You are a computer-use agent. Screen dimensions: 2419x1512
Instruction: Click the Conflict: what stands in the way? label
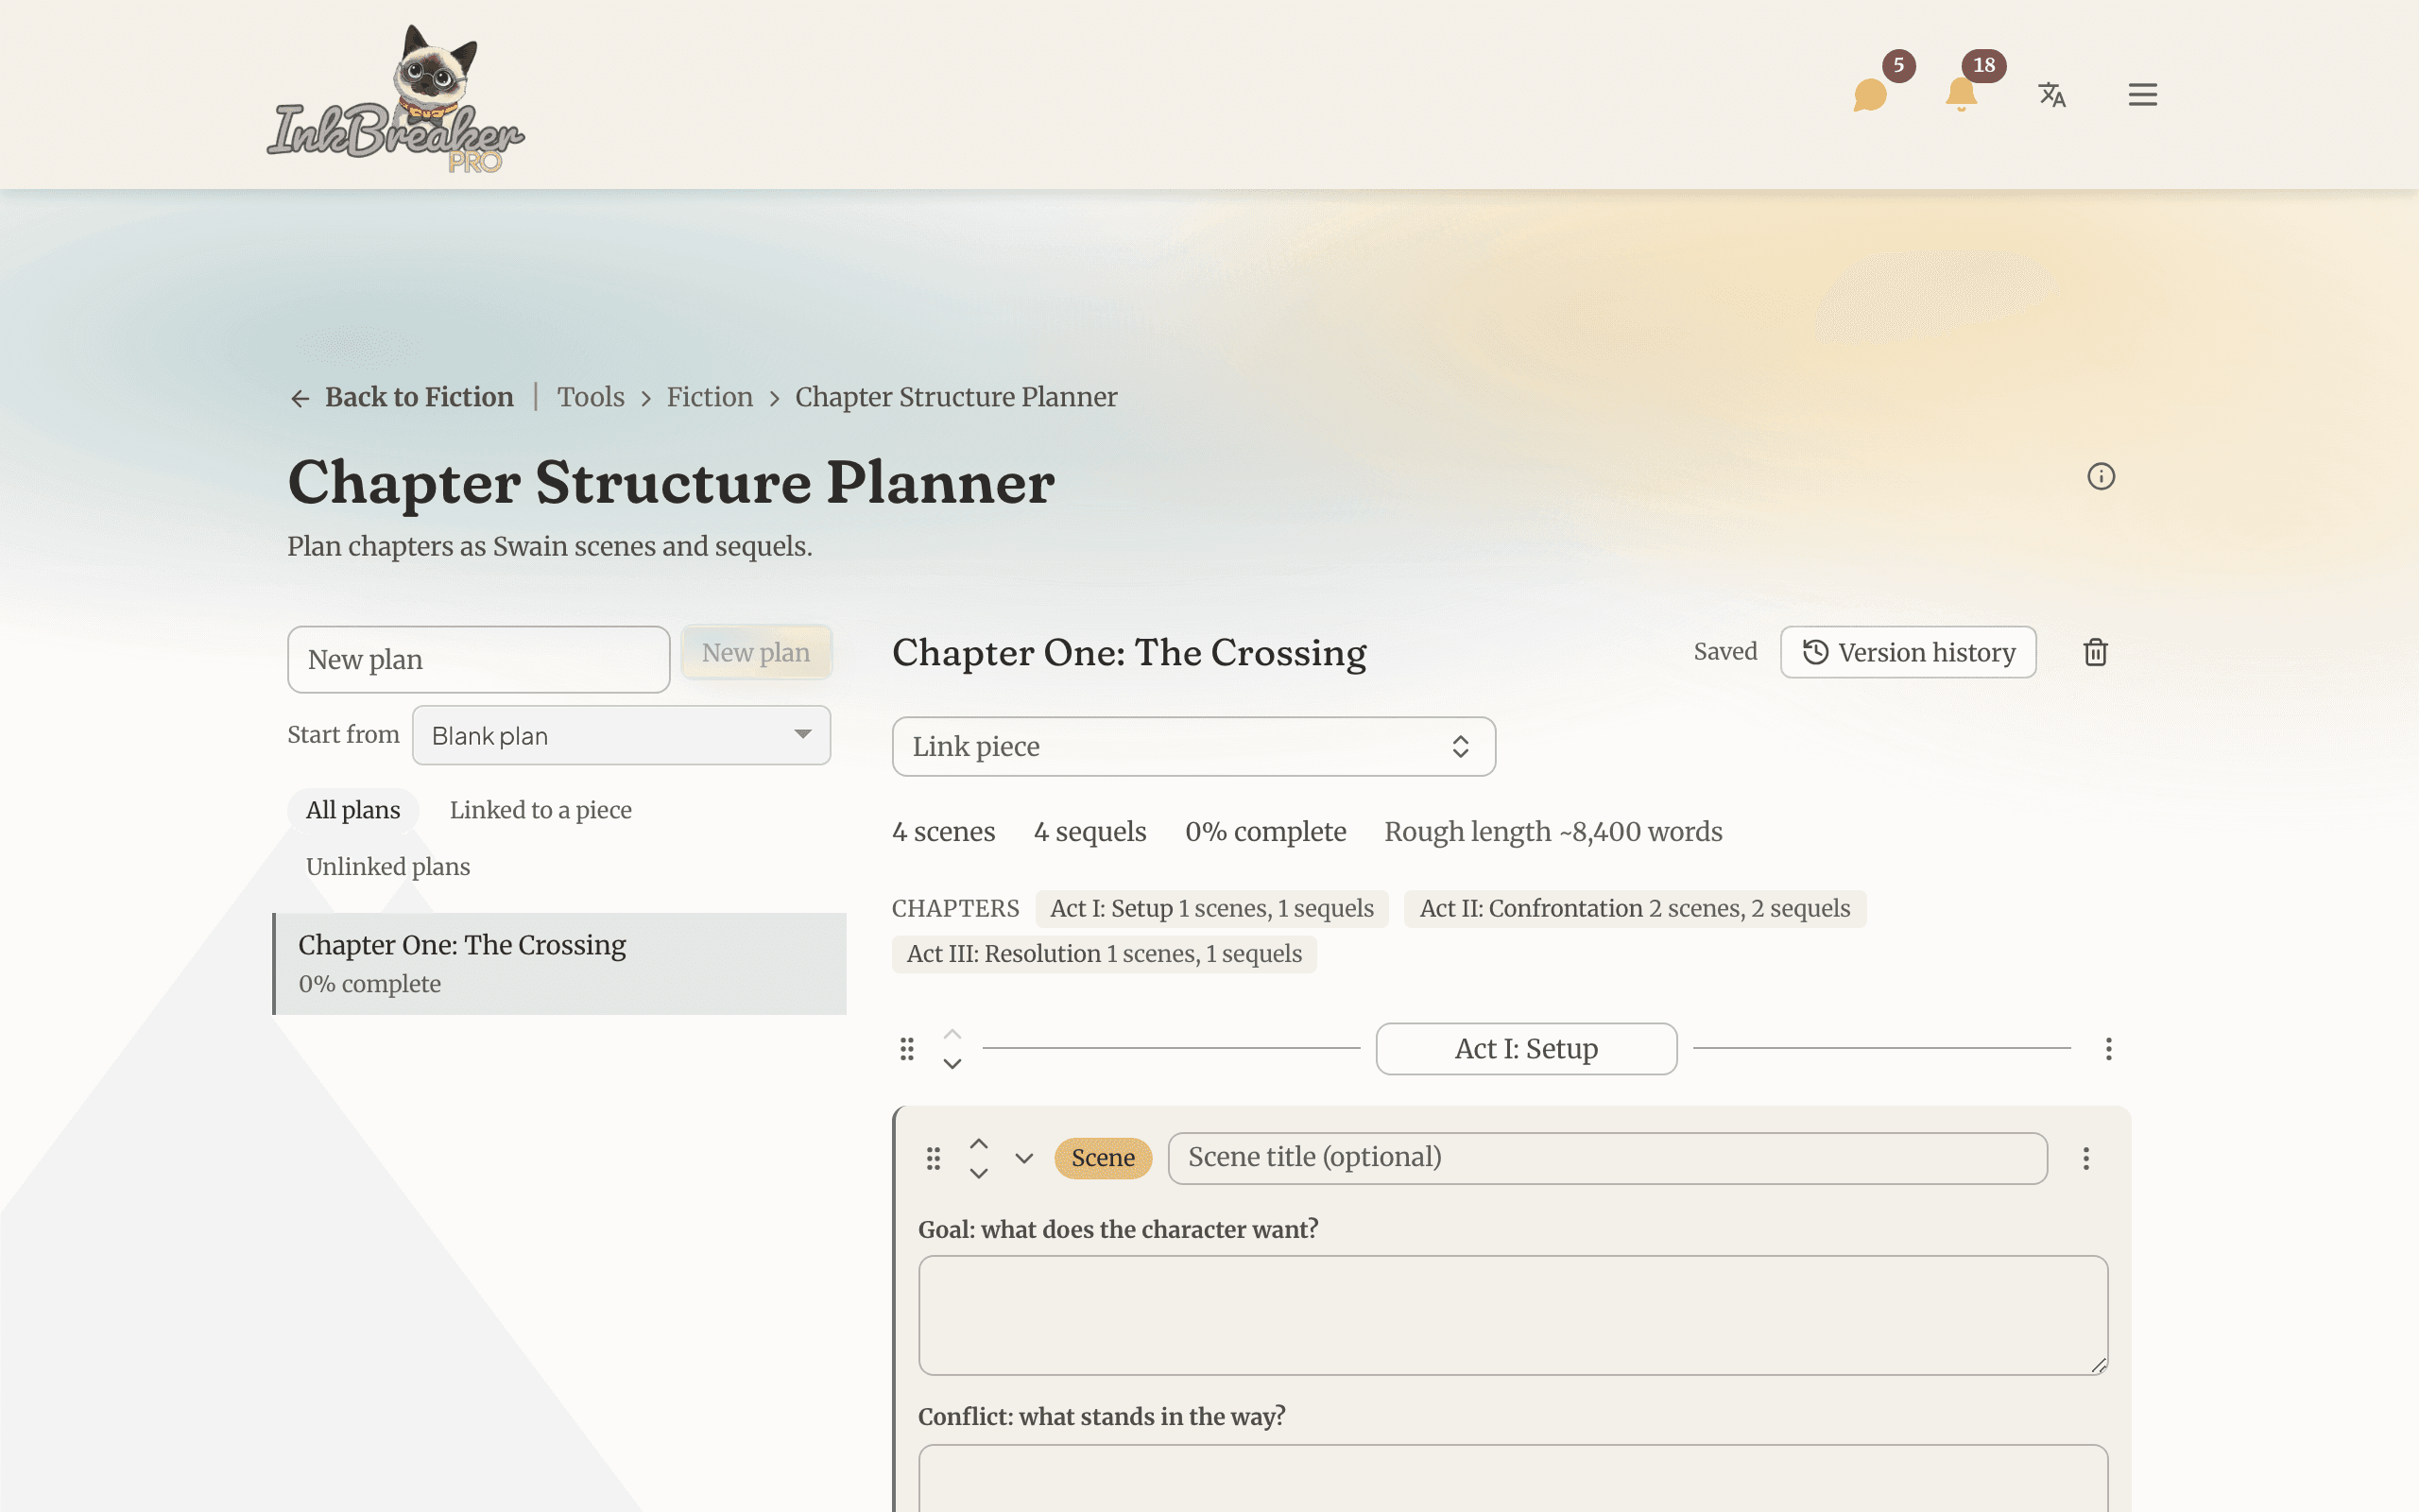point(1101,1417)
